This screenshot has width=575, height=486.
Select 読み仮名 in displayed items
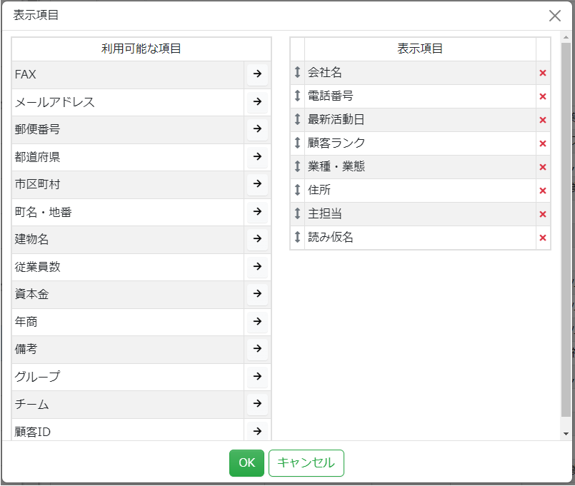point(331,237)
